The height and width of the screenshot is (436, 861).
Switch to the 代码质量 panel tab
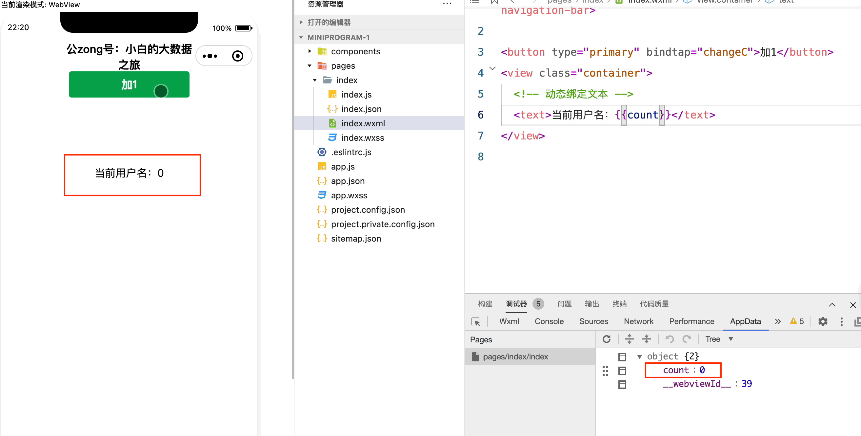coord(654,304)
